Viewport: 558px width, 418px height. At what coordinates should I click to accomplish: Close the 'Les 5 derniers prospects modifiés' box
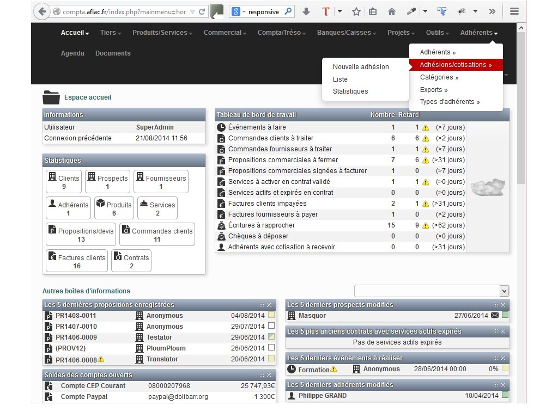pos(503,305)
